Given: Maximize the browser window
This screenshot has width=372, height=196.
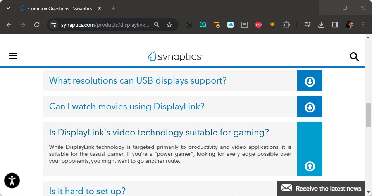Looking at the screenshot, I should 345,8.
